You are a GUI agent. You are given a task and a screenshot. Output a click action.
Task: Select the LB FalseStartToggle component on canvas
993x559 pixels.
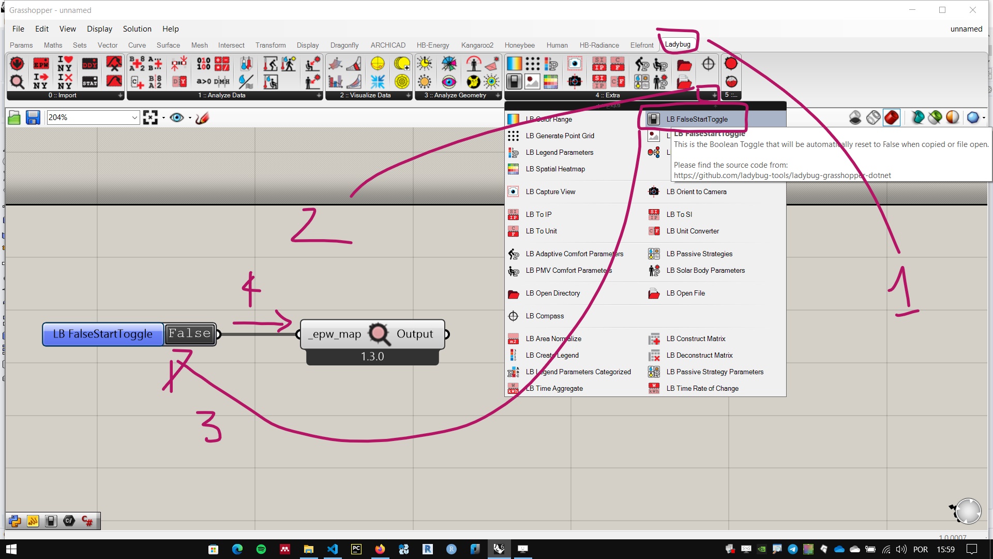pos(103,334)
